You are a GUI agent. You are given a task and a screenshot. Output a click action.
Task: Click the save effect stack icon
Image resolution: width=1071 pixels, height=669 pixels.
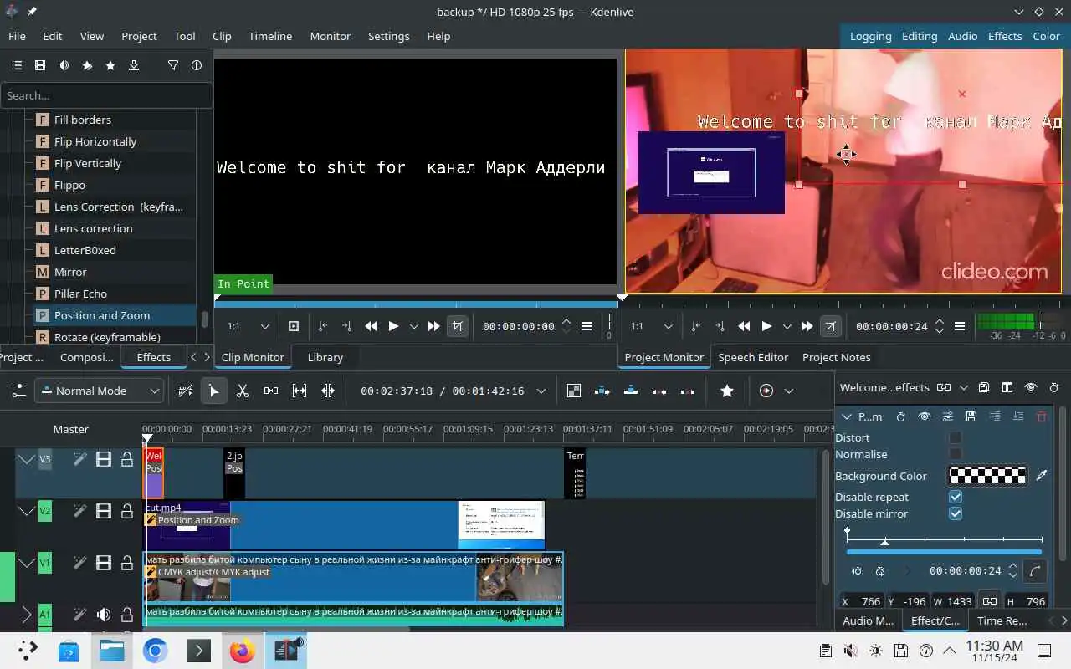(984, 388)
